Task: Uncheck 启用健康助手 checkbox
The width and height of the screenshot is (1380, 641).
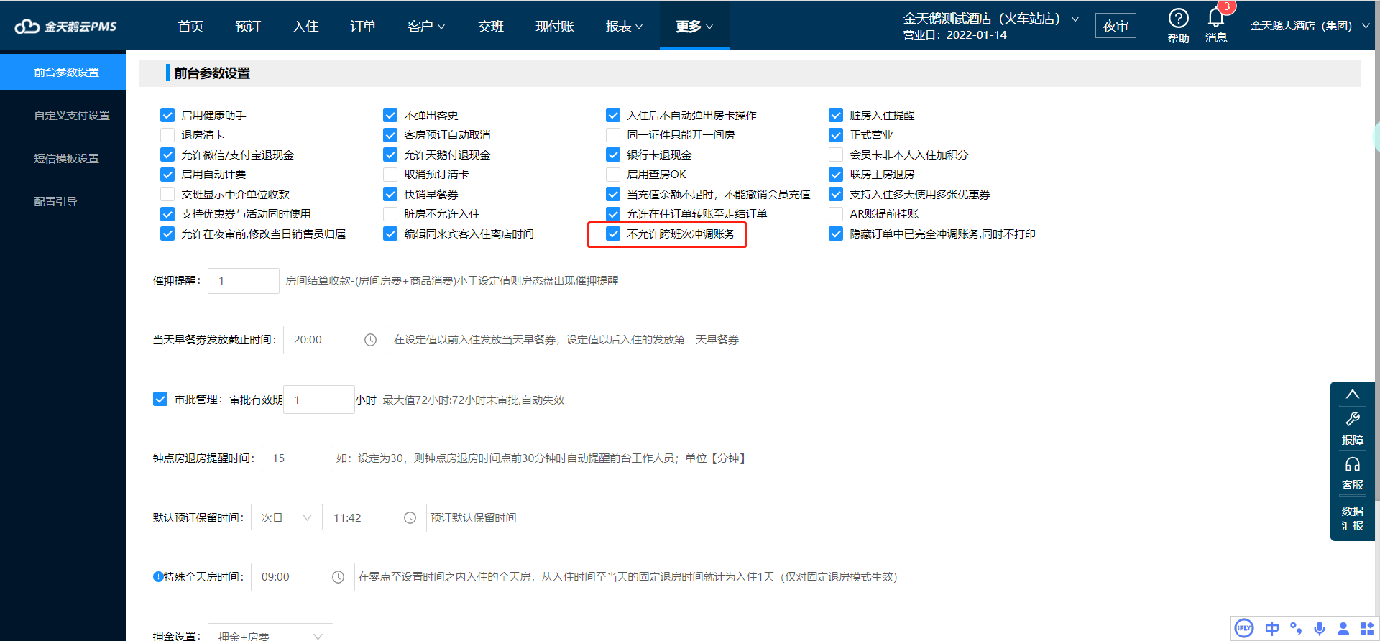Action: [167, 115]
